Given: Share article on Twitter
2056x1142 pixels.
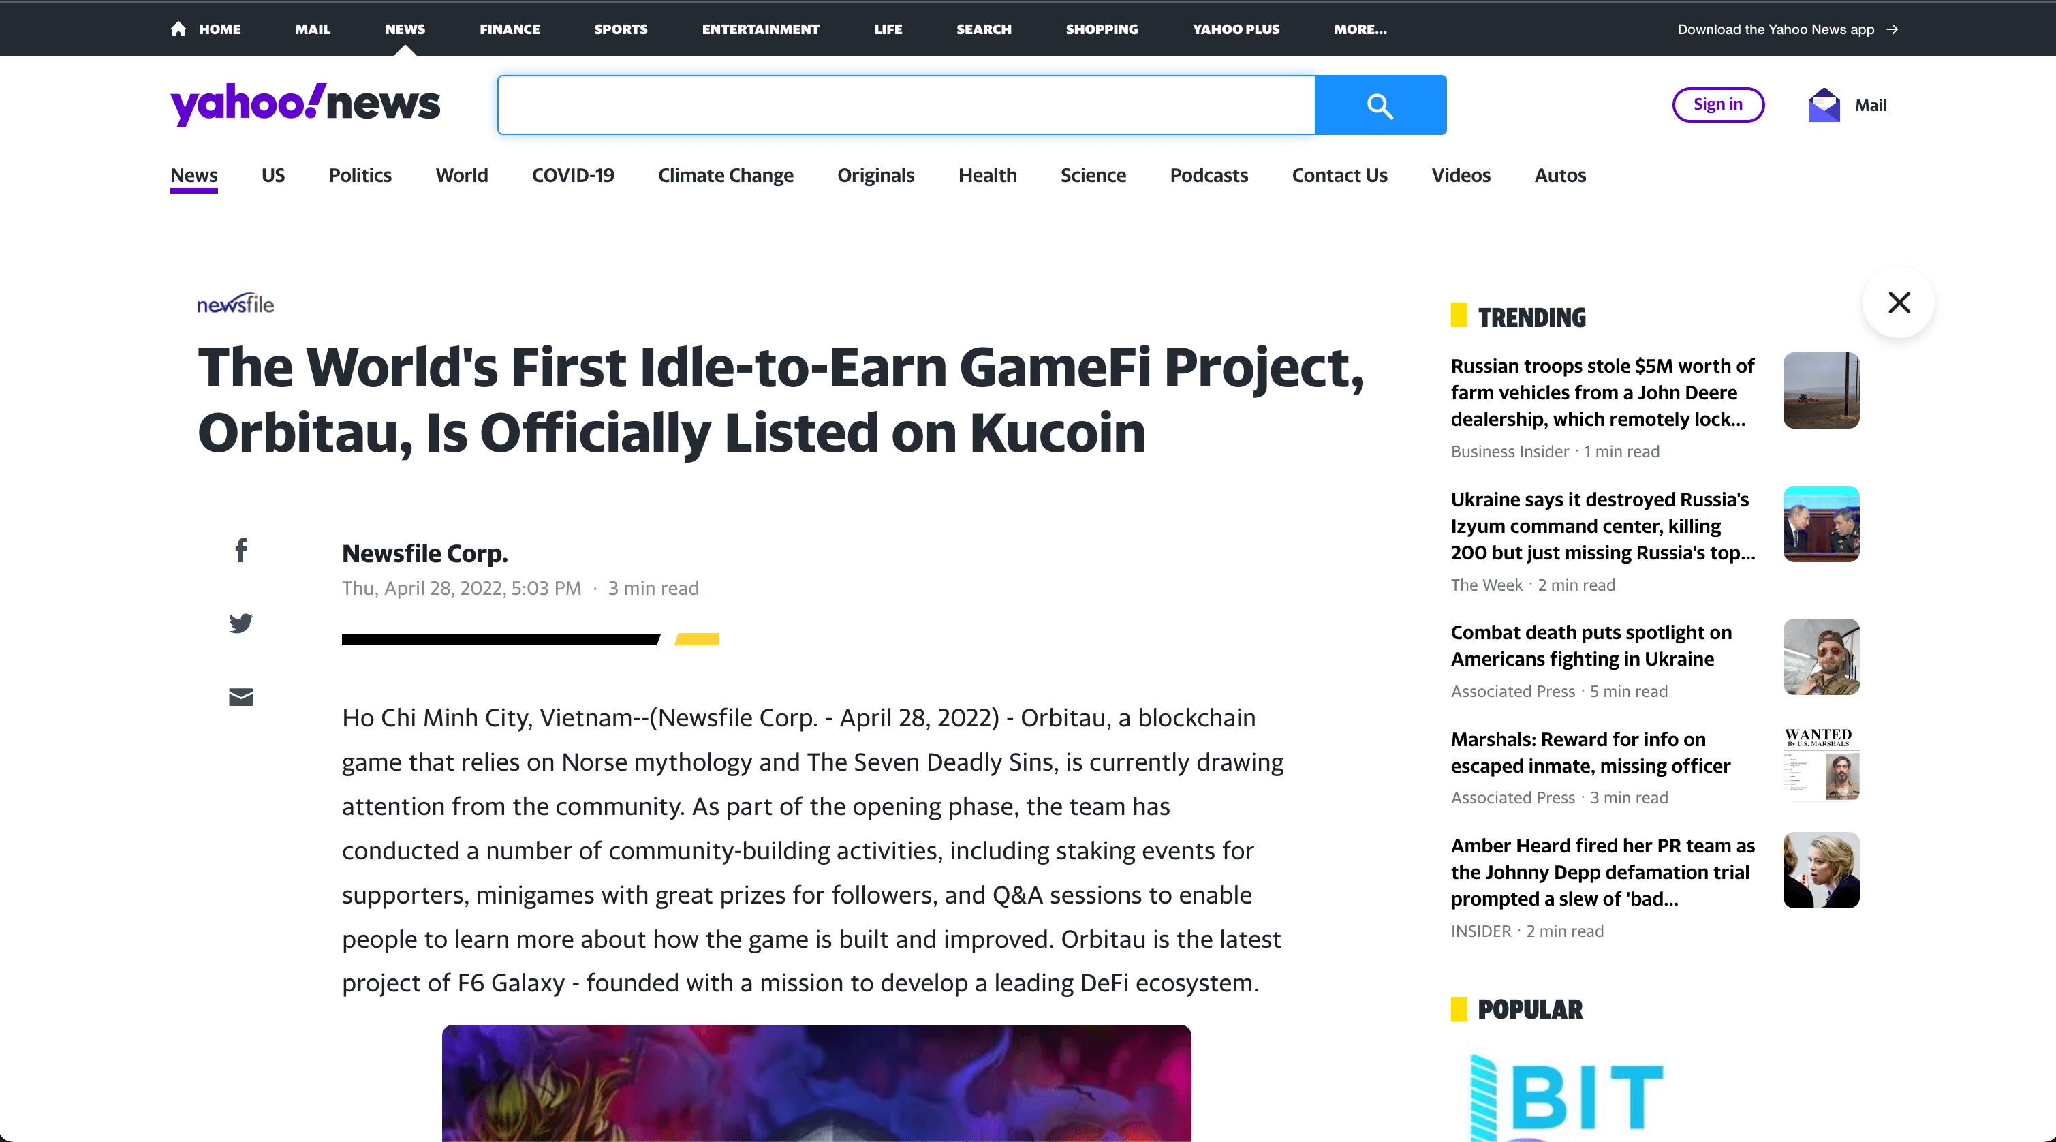Looking at the screenshot, I should (x=241, y=623).
